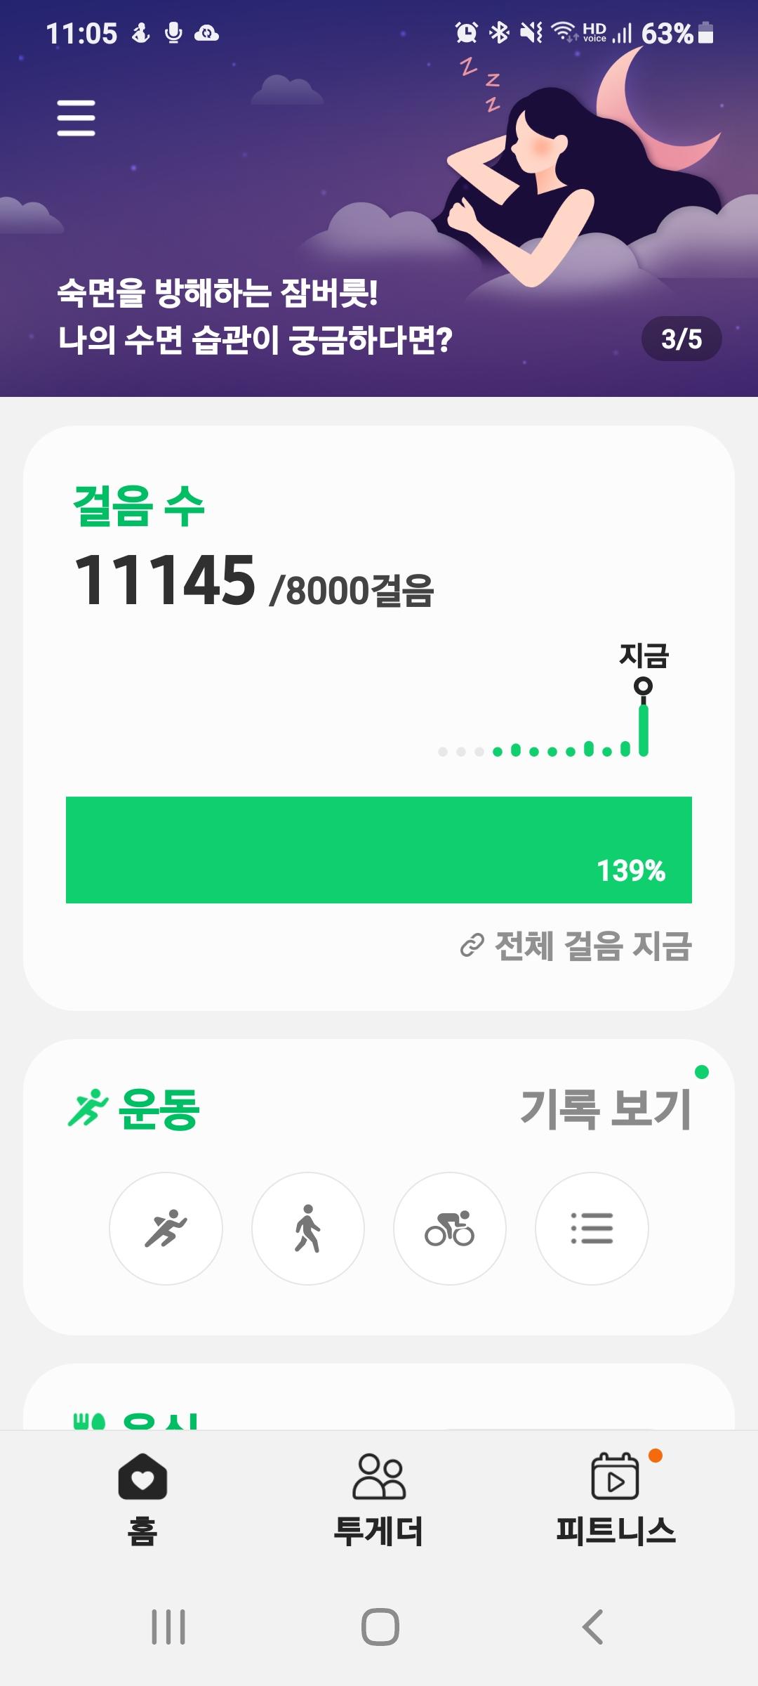Image resolution: width=758 pixels, height=1686 pixels.
Task: Open the 걸음 수 step count details
Action: (139, 507)
